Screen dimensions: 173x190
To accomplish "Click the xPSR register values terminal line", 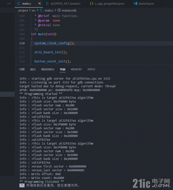I will point(60,90).
